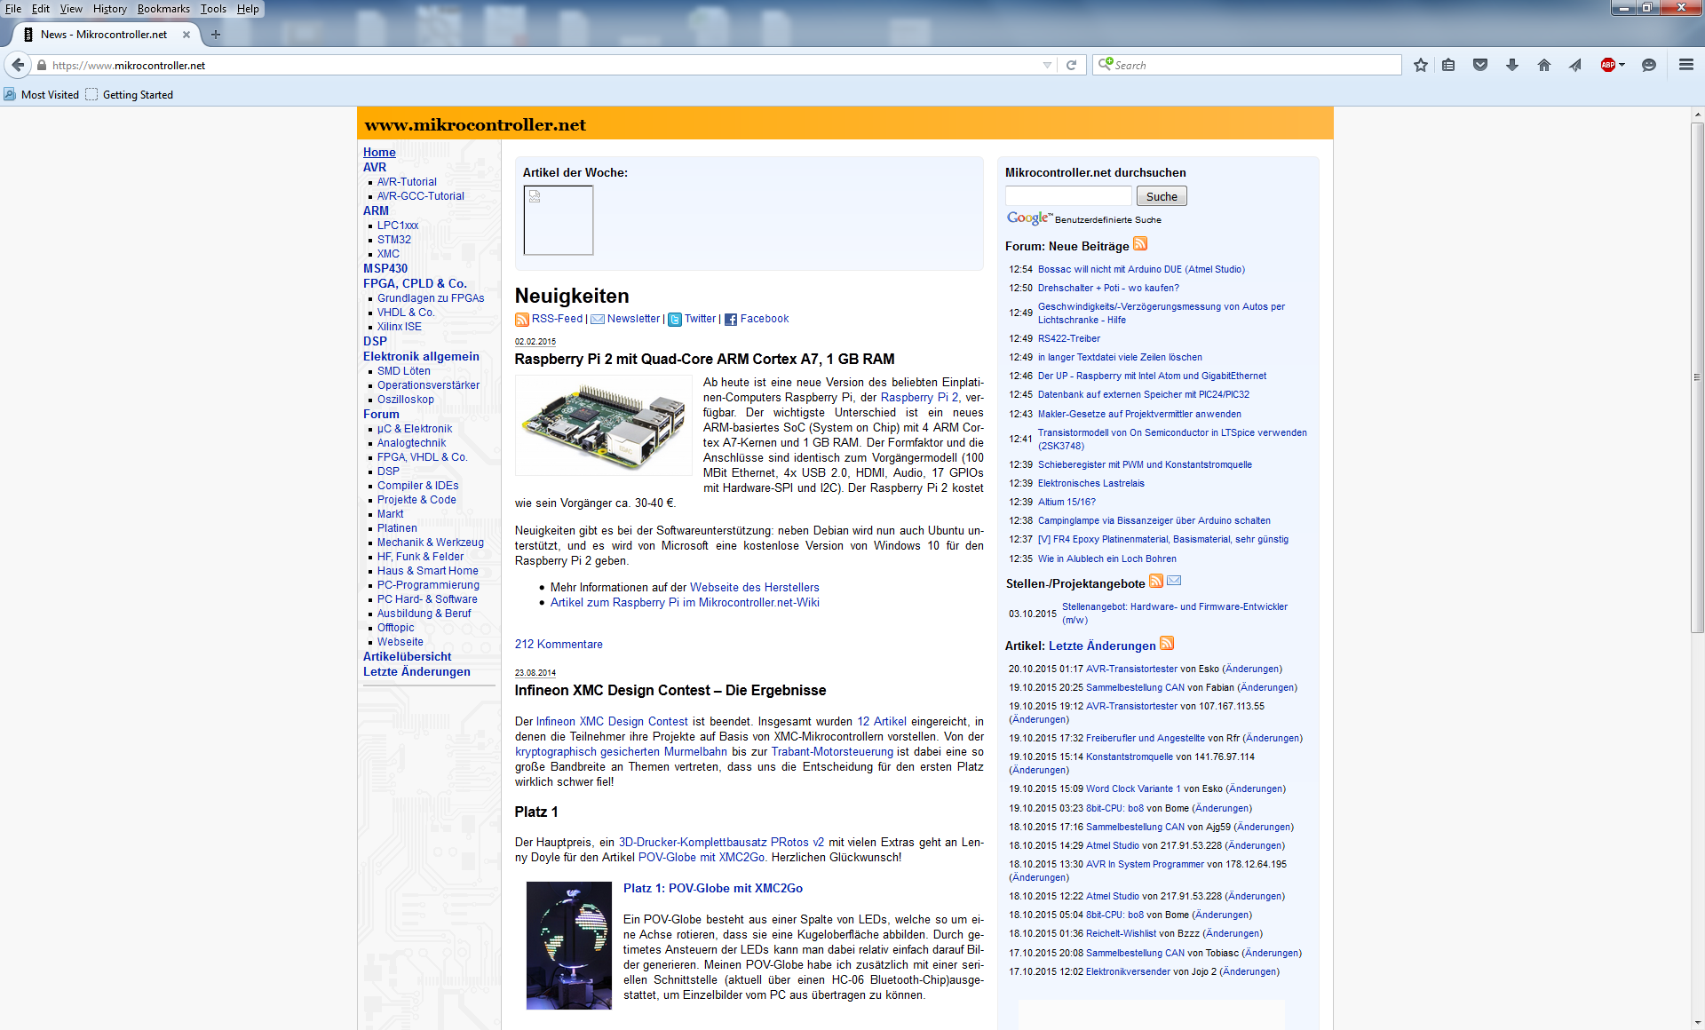Open the Getting Started bookmark
Image resolution: width=1705 pixels, height=1030 pixels.
pyautogui.click(x=130, y=95)
